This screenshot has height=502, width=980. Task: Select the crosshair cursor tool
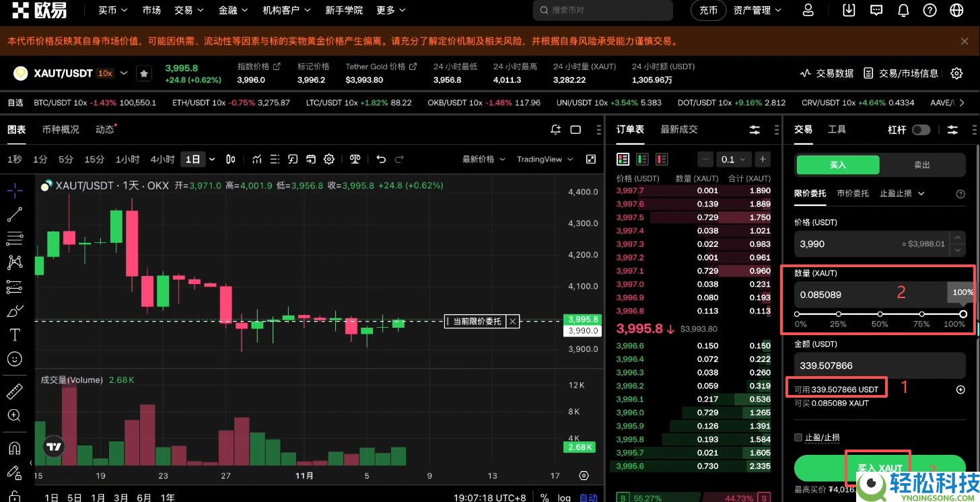pyautogui.click(x=15, y=190)
